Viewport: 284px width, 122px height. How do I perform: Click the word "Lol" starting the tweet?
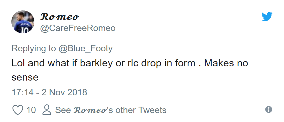[18, 63]
